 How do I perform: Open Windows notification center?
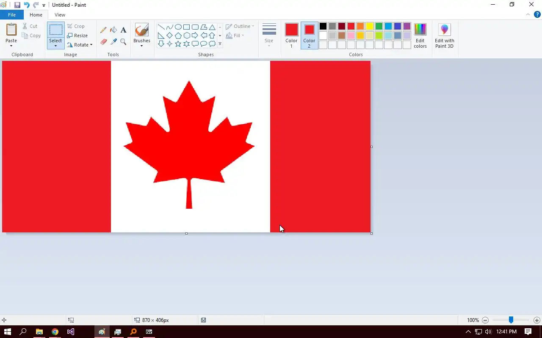[528, 332]
